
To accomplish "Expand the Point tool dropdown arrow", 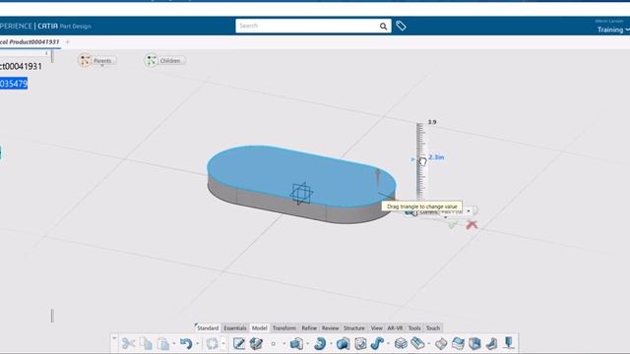I will tap(283, 344).
